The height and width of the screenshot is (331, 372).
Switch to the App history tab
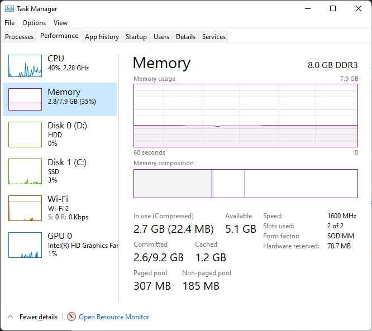(102, 37)
